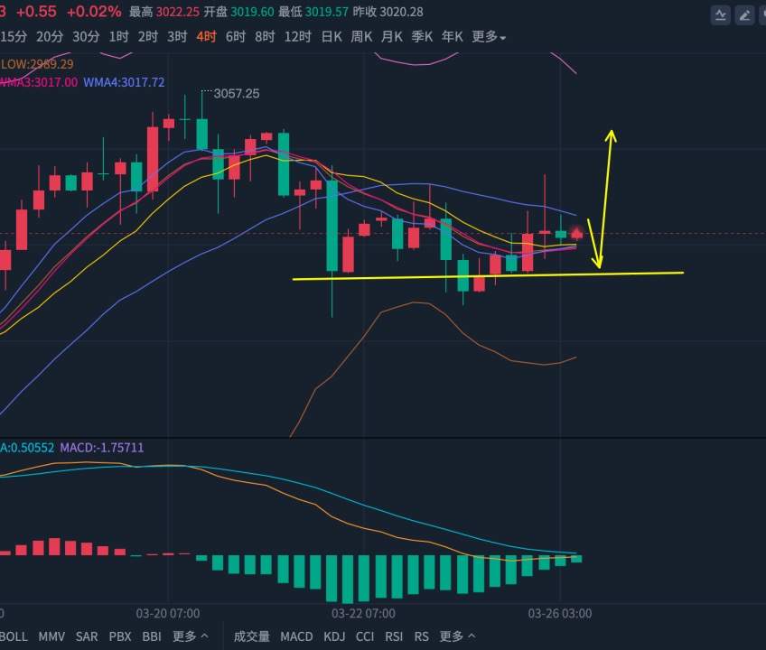Click the 3057.25 high price label
The image size is (766, 650).
tap(237, 93)
